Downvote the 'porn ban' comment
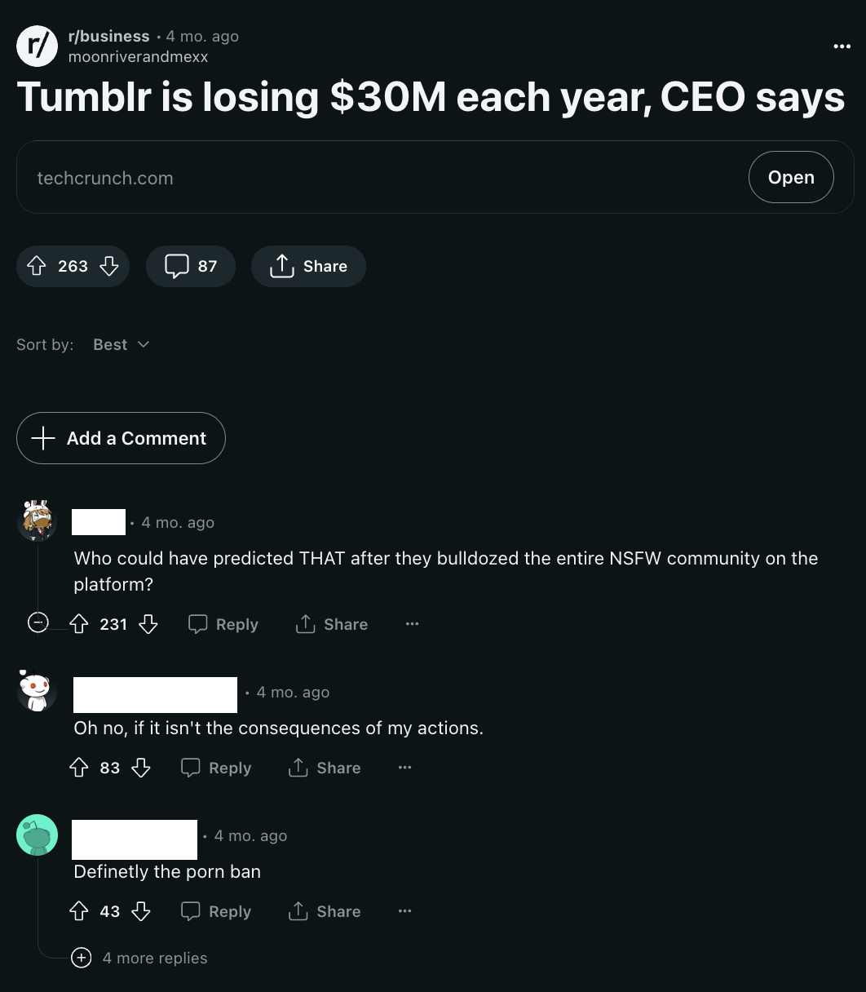This screenshot has height=992, width=866. coord(141,911)
